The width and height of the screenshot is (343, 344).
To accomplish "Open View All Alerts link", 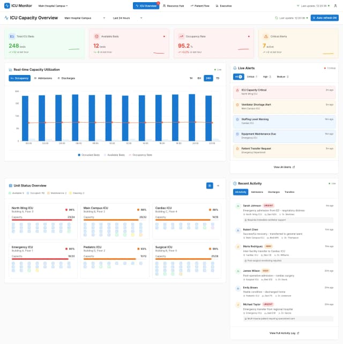I will coord(284,167).
